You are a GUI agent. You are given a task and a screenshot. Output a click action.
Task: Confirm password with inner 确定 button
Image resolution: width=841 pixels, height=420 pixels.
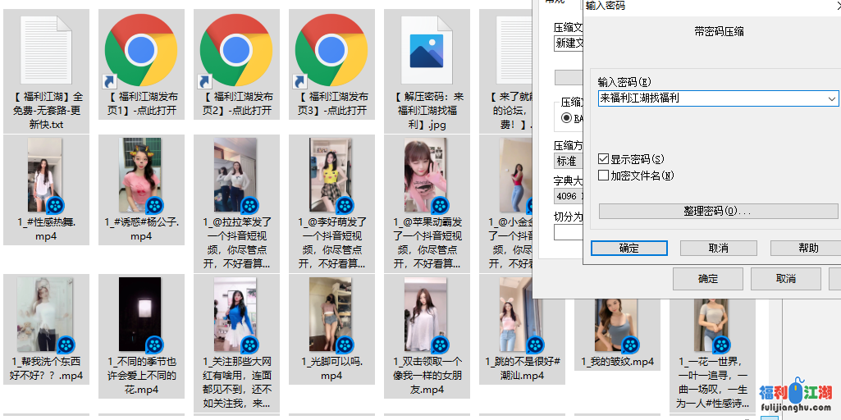tap(628, 248)
